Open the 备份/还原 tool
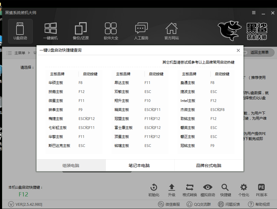The image size is (277, 209). (x=81, y=31)
